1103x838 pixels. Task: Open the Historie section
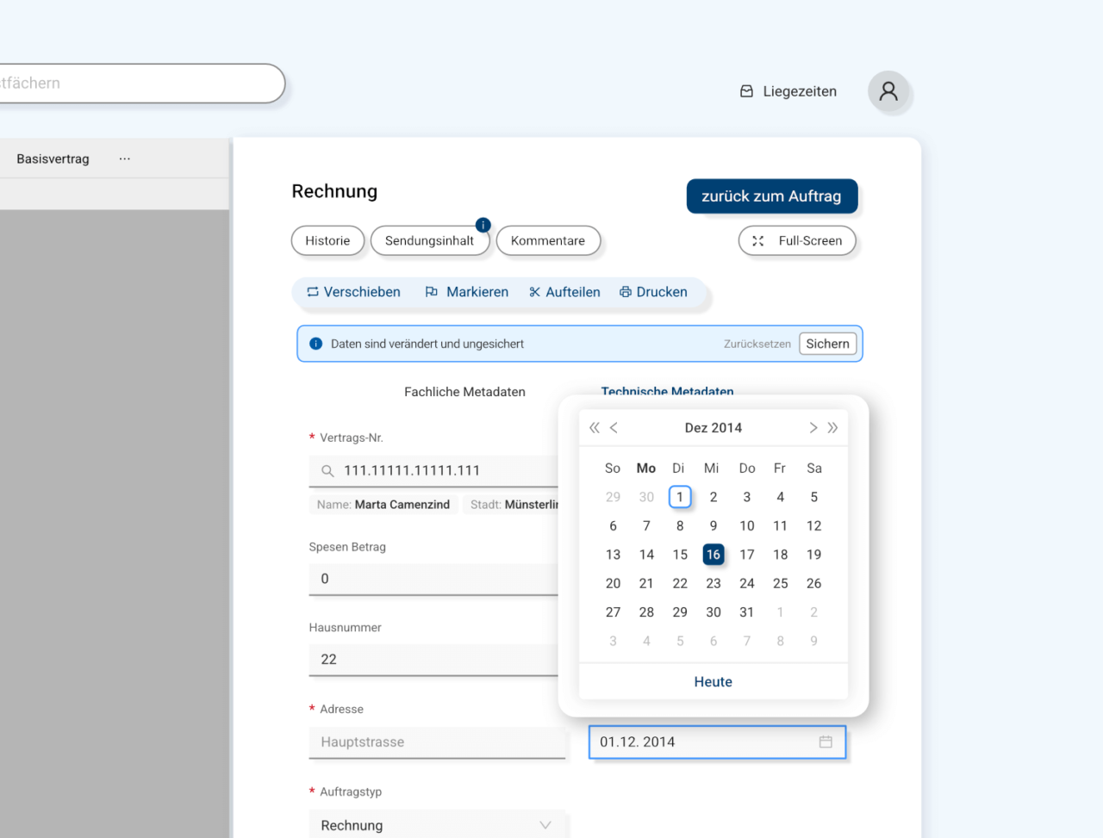pos(327,241)
